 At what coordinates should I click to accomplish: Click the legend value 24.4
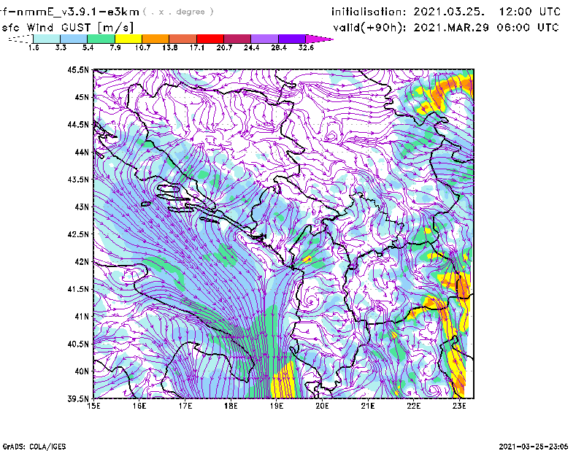(x=251, y=47)
